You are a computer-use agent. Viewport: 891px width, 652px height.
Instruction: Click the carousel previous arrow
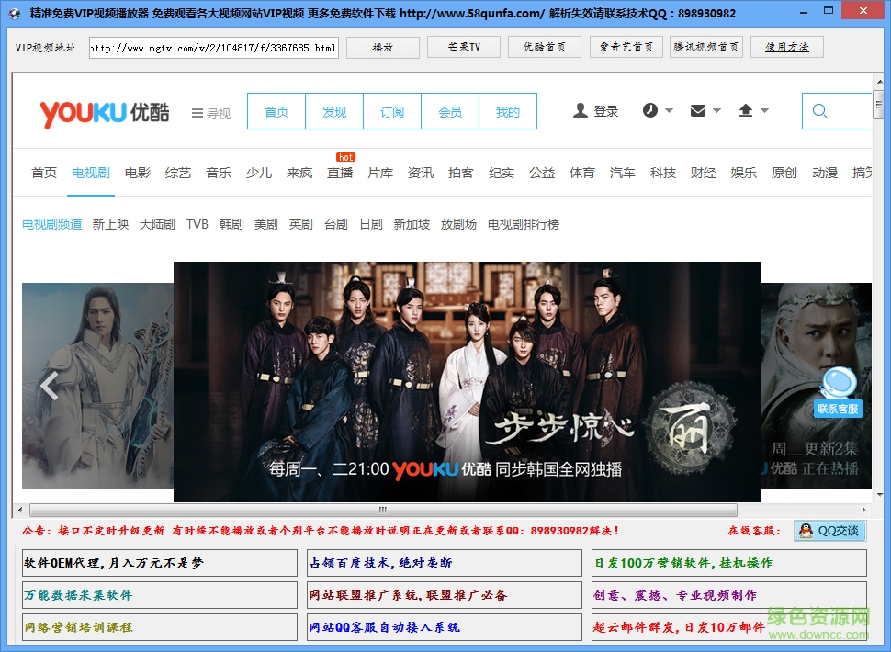coord(51,386)
